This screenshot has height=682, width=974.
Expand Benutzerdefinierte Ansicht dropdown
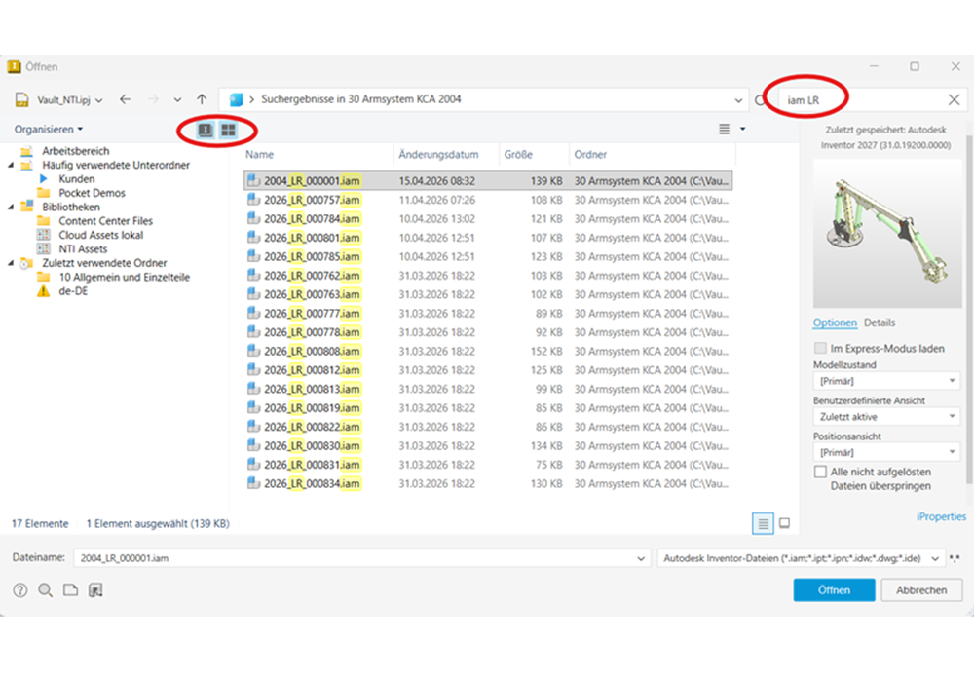click(x=885, y=417)
